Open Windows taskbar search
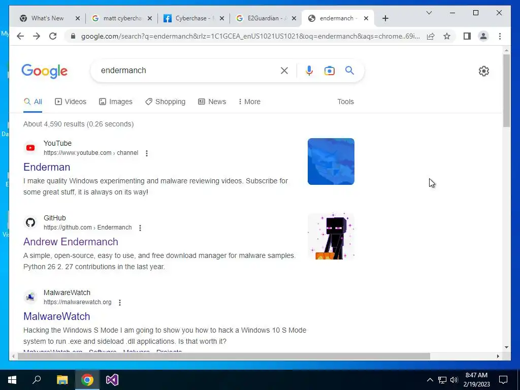 37,380
